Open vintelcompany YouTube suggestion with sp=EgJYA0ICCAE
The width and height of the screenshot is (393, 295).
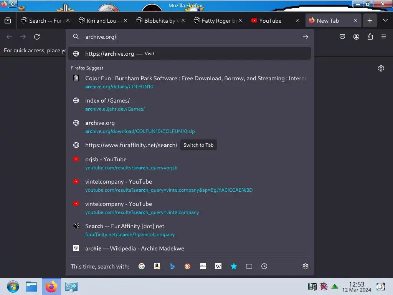pos(190,186)
